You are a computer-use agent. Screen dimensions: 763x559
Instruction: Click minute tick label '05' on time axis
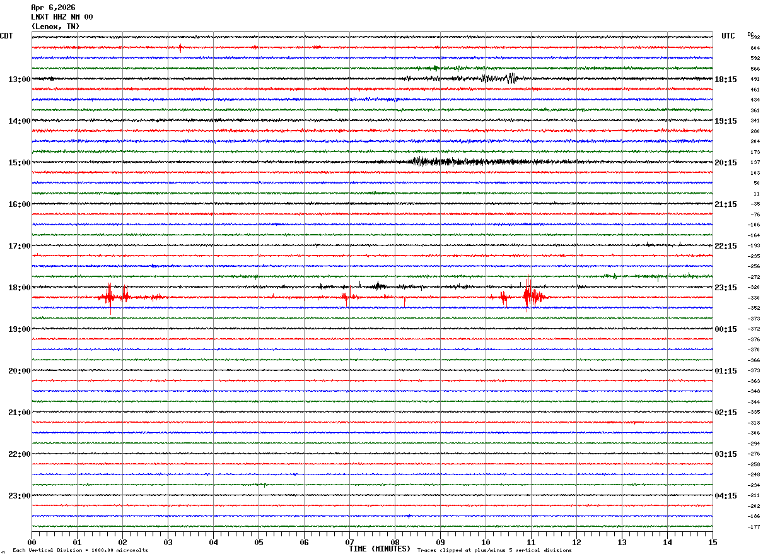[259, 542]
